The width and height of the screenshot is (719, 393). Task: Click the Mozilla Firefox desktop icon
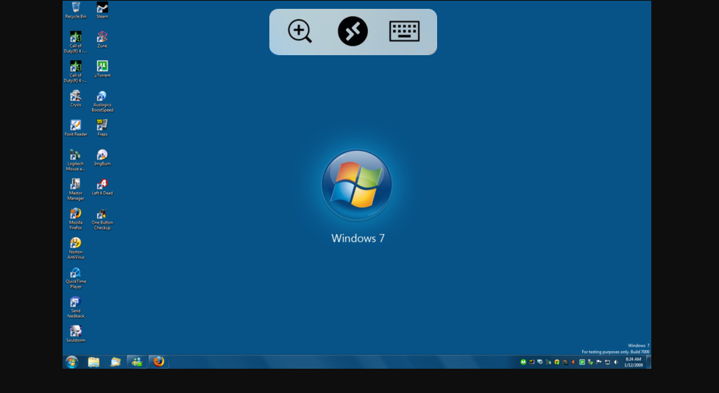pos(76,214)
